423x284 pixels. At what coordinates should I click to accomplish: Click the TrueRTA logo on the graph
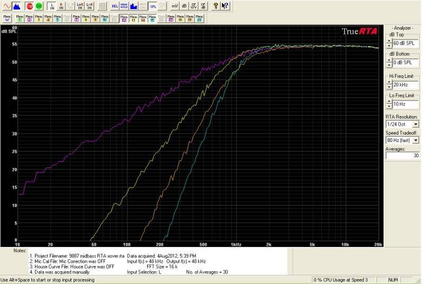pos(359,32)
